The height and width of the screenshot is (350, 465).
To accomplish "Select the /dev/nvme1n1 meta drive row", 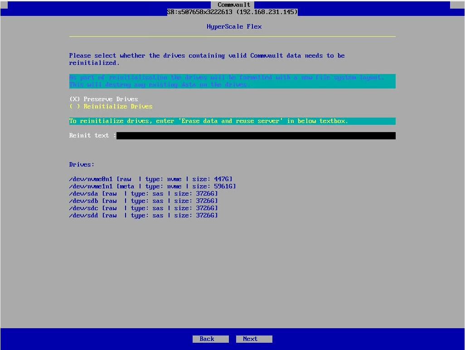I will 152,186.
